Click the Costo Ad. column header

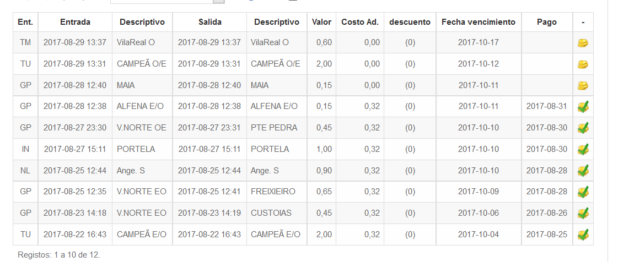click(x=360, y=22)
